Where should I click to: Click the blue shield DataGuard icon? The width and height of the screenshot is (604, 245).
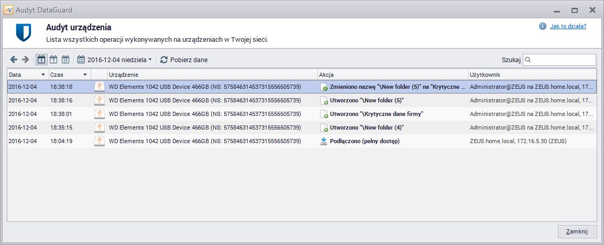[x=24, y=32]
